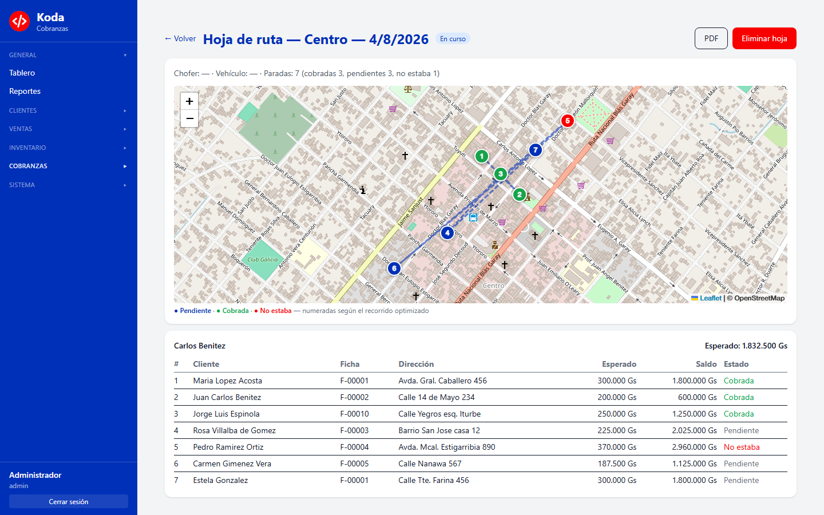
Task: Click ficha F-00003
Action: (x=354, y=430)
